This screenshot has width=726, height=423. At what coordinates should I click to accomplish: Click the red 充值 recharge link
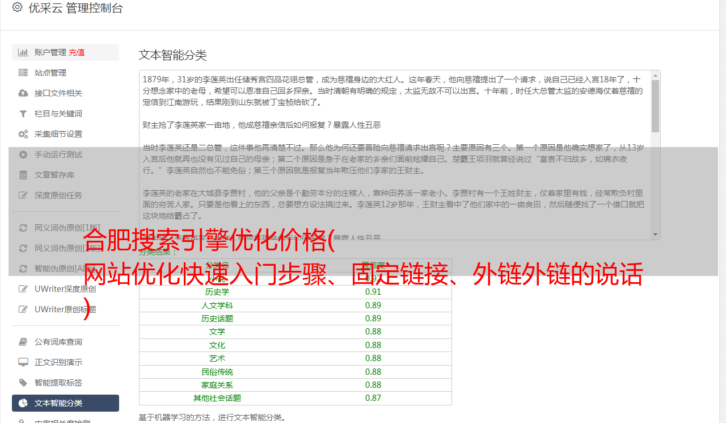(x=77, y=52)
